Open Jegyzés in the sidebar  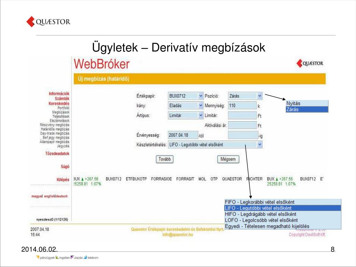point(63,146)
